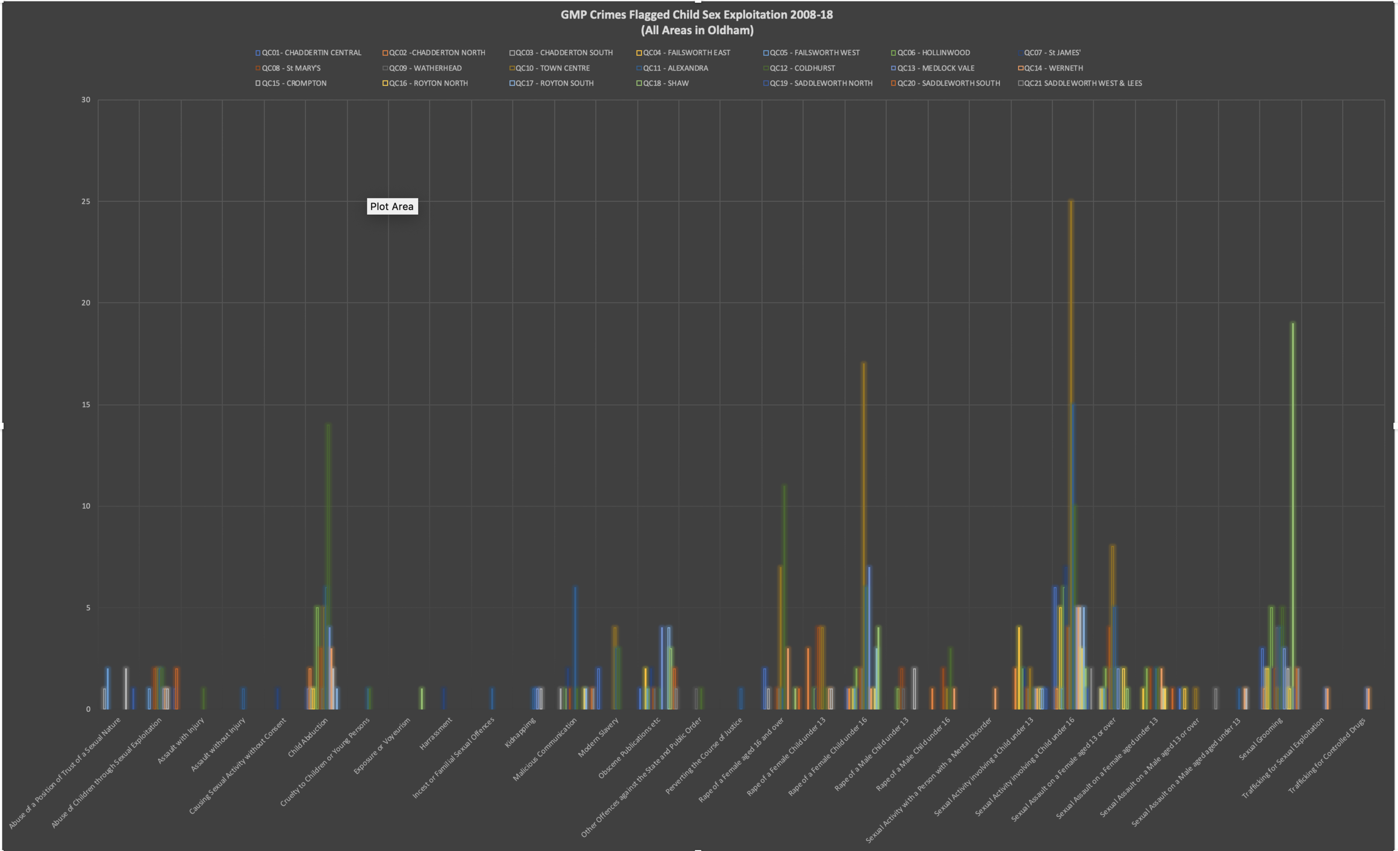Select the QC07 St James' legend entry
Image resolution: width=1398 pixels, height=851 pixels.
click(1051, 53)
